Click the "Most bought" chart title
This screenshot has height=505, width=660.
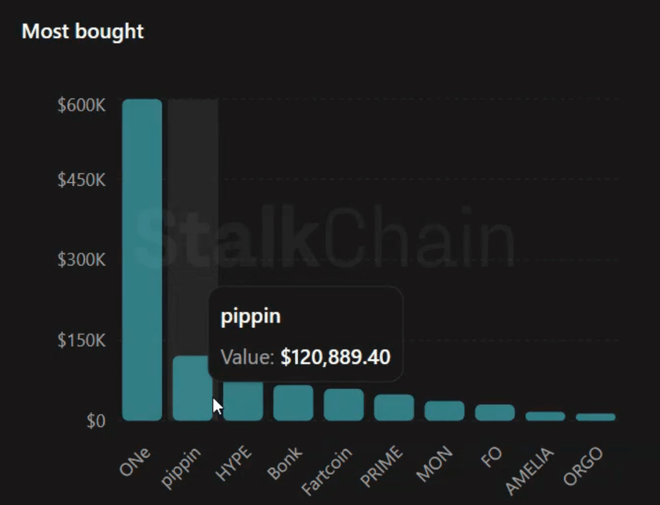83,31
